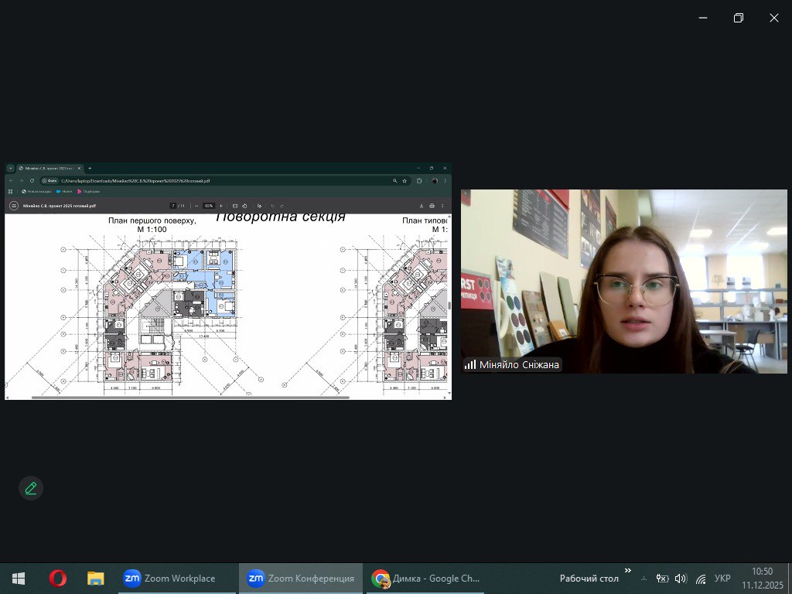Expand the Рабочий стол toolbar chevron
Viewport: 792px width, 594px height.
coord(628,571)
